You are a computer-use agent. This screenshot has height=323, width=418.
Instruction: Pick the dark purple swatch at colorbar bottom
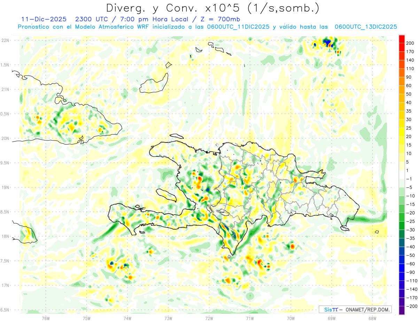pyautogui.click(x=402, y=310)
